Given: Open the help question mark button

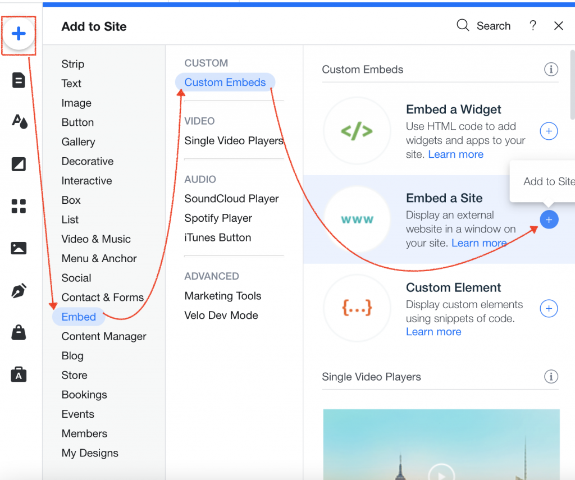Looking at the screenshot, I should click(532, 25).
